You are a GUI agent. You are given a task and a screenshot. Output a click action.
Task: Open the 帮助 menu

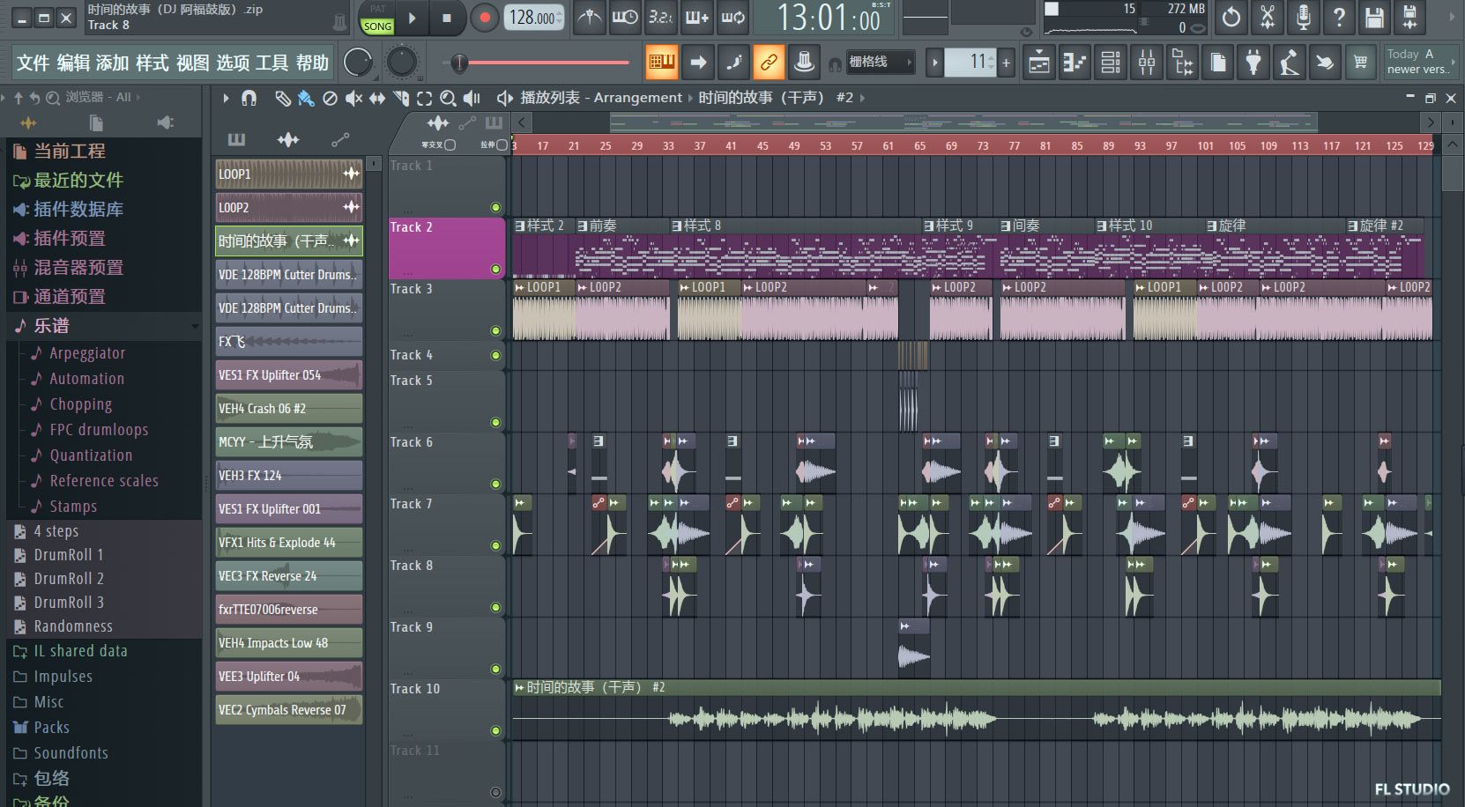click(312, 63)
